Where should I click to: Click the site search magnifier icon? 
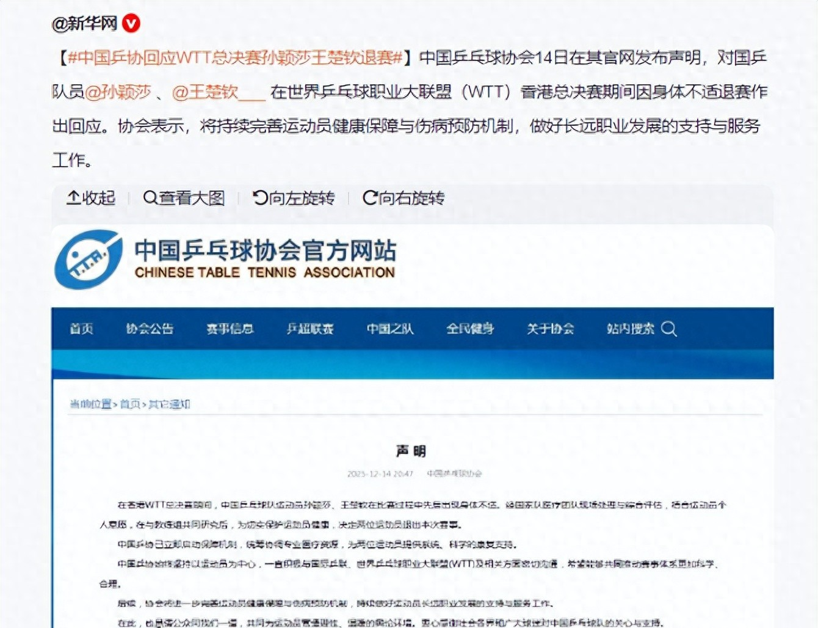(669, 329)
